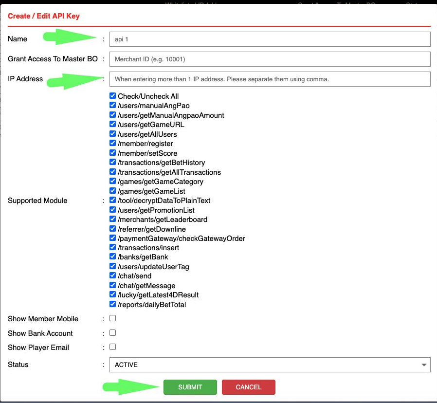Uncheck /paymentGateway/checkGatewayOrder module
437x403 pixels.
112,238
